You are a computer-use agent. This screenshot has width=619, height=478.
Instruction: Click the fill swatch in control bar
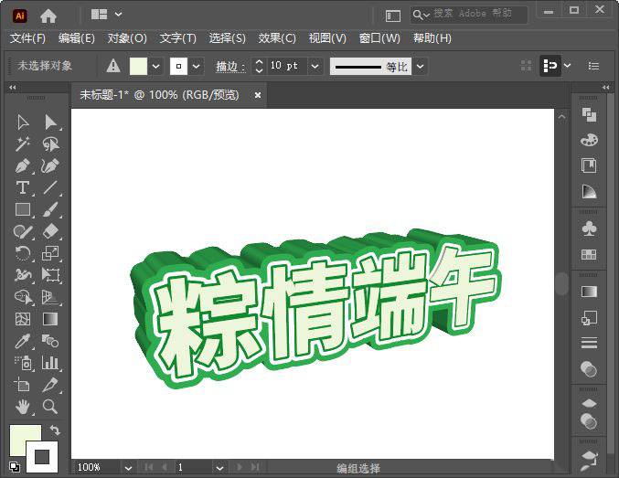[x=138, y=66]
